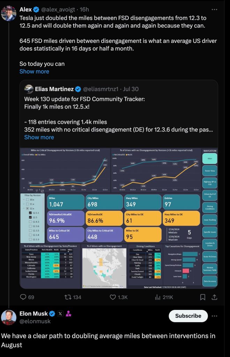This screenshot has height=357, width=230.
Task: Click the share icon on Alex's post
Action: click(215, 297)
